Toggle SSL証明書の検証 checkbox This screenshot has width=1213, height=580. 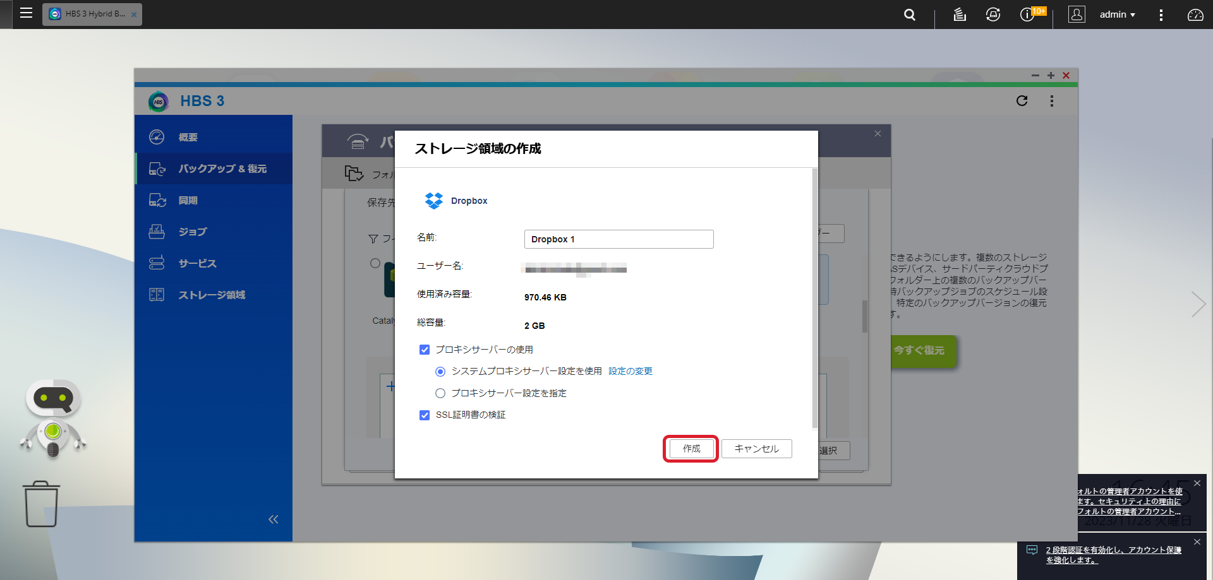coord(425,415)
